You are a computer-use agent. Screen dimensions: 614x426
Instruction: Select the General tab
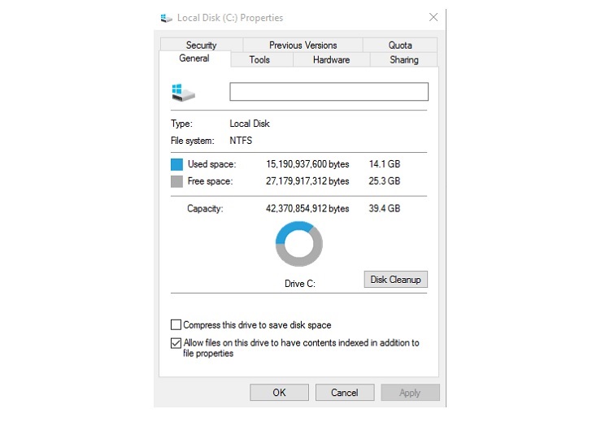[194, 59]
